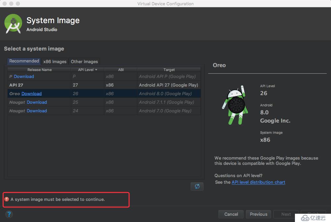Click the Google Inc. vendor text
The width and height of the screenshot is (331, 222).
pyautogui.click(x=275, y=121)
